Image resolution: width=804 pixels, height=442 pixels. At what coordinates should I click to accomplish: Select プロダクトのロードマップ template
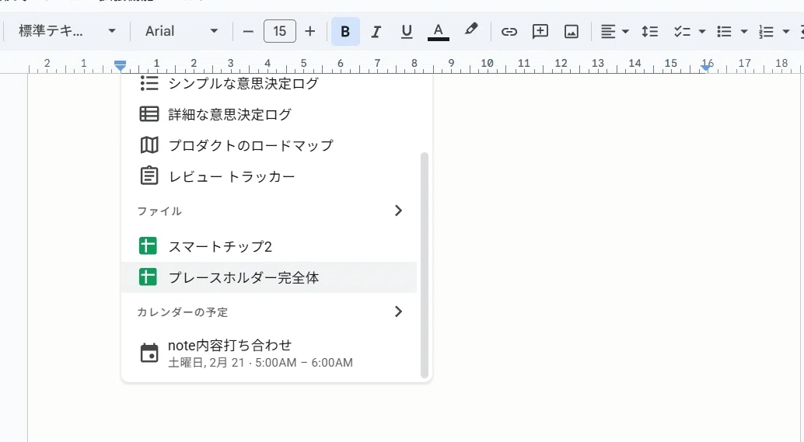click(269, 145)
